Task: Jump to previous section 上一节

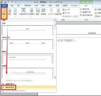Action: click(x=66, y=10)
